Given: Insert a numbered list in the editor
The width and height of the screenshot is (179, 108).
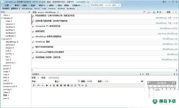Looking at the screenshot, I should pos(72,86).
